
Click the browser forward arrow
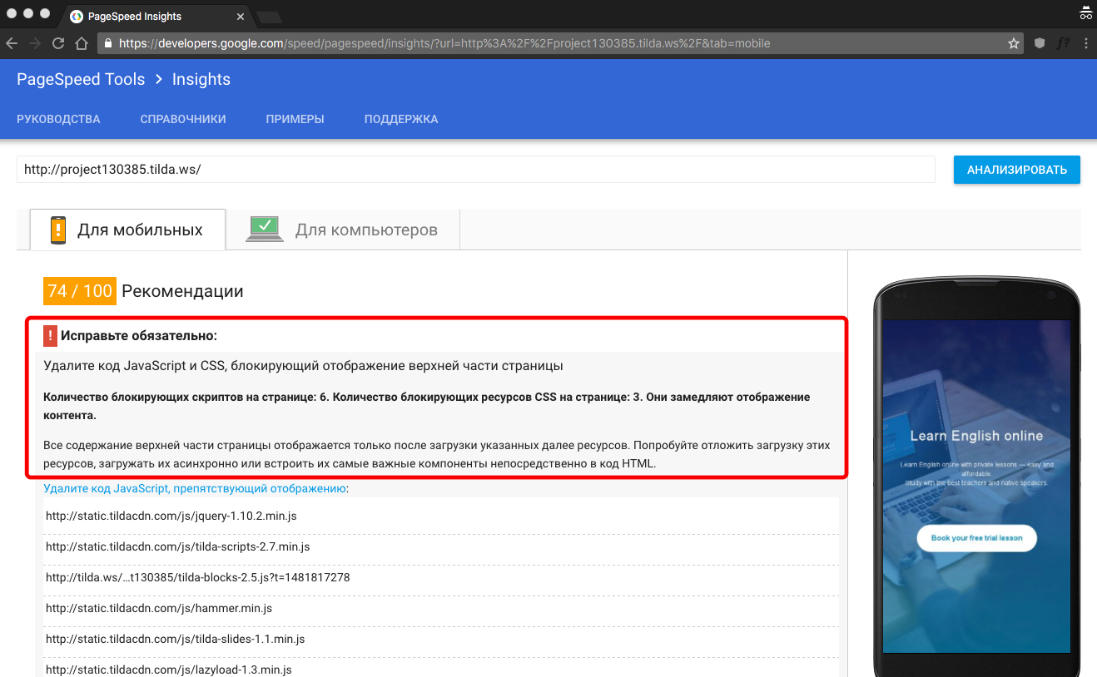pyautogui.click(x=35, y=43)
